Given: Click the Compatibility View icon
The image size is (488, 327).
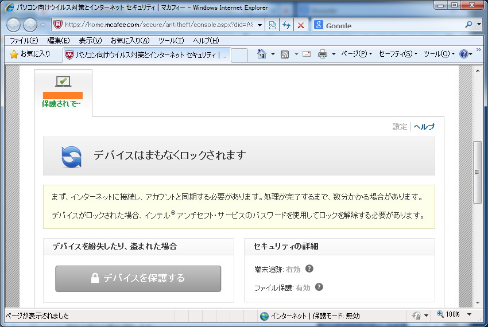Looking at the screenshot, I should coord(272,25).
